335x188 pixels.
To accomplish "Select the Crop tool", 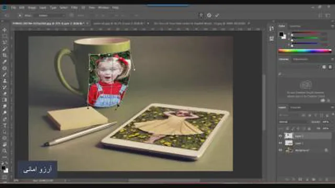I will click(5, 55).
